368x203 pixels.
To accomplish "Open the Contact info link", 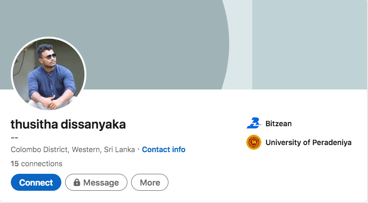I will (164, 150).
